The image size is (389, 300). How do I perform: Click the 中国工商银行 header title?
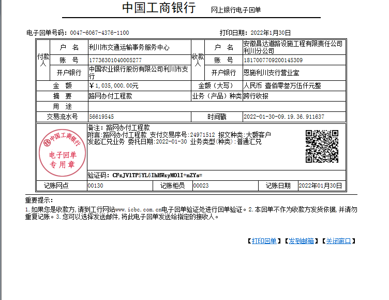click(159, 8)
